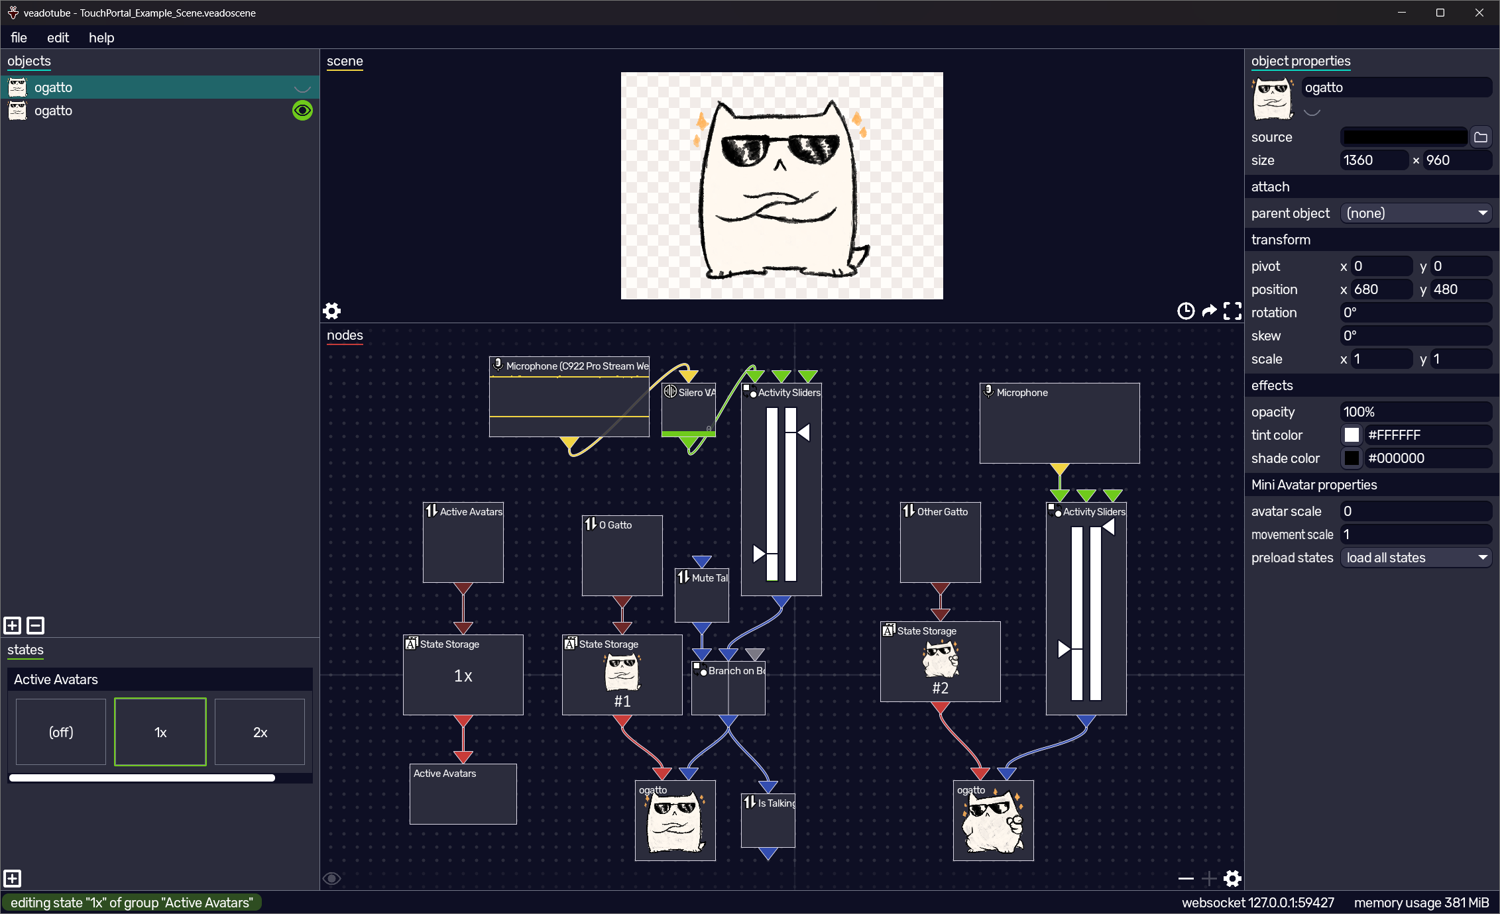
Task: Toggle closed-eye visibility of first ogatto
Action: 302,88
